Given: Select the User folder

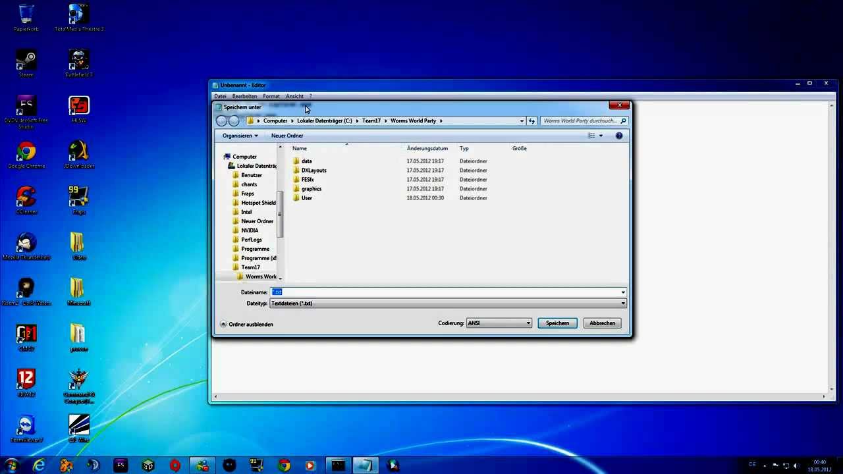Looking at the screenshot, I should 307,198.
